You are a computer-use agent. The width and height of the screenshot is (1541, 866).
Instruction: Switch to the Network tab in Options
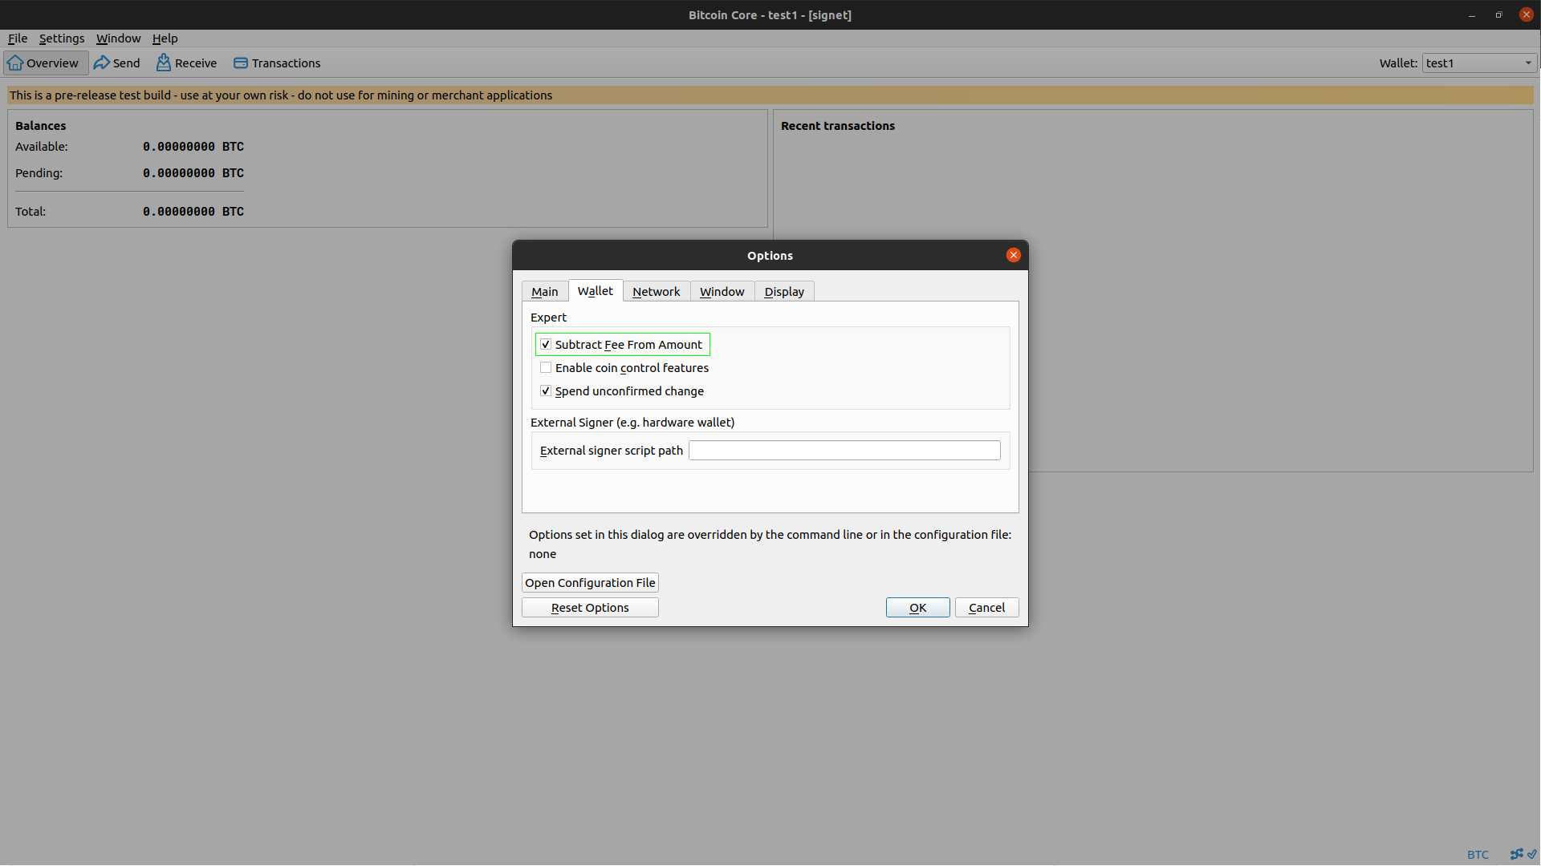point(656,291)
